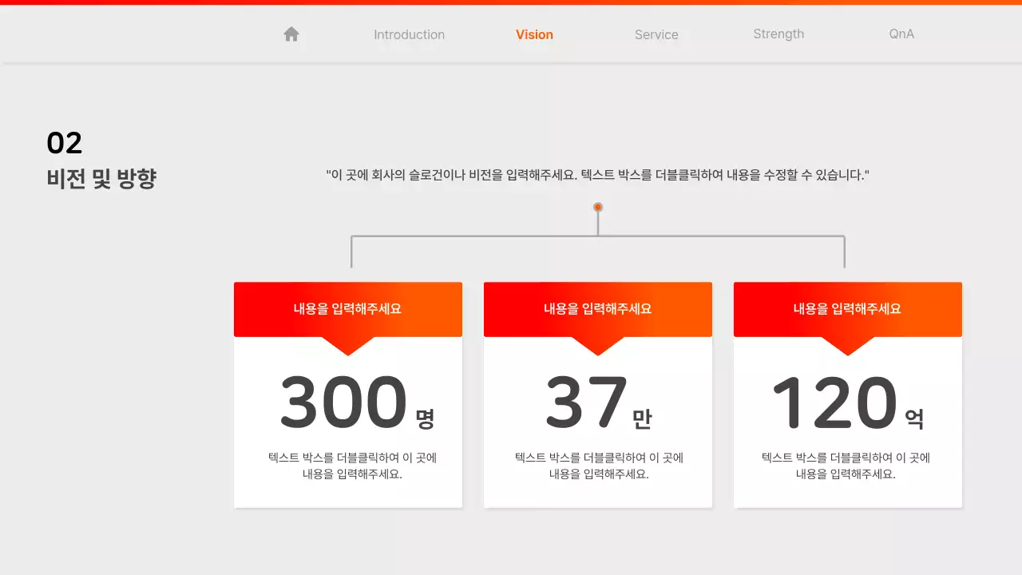Click the orange arrow under the middle card header
The width and height of the screenshot is (1022, 575).
[597, 345]
